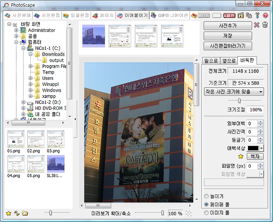The width and height of the screenshot is (273, 222).
Task: Switch to the 밑으로 tab
Action: pos(211,61)
